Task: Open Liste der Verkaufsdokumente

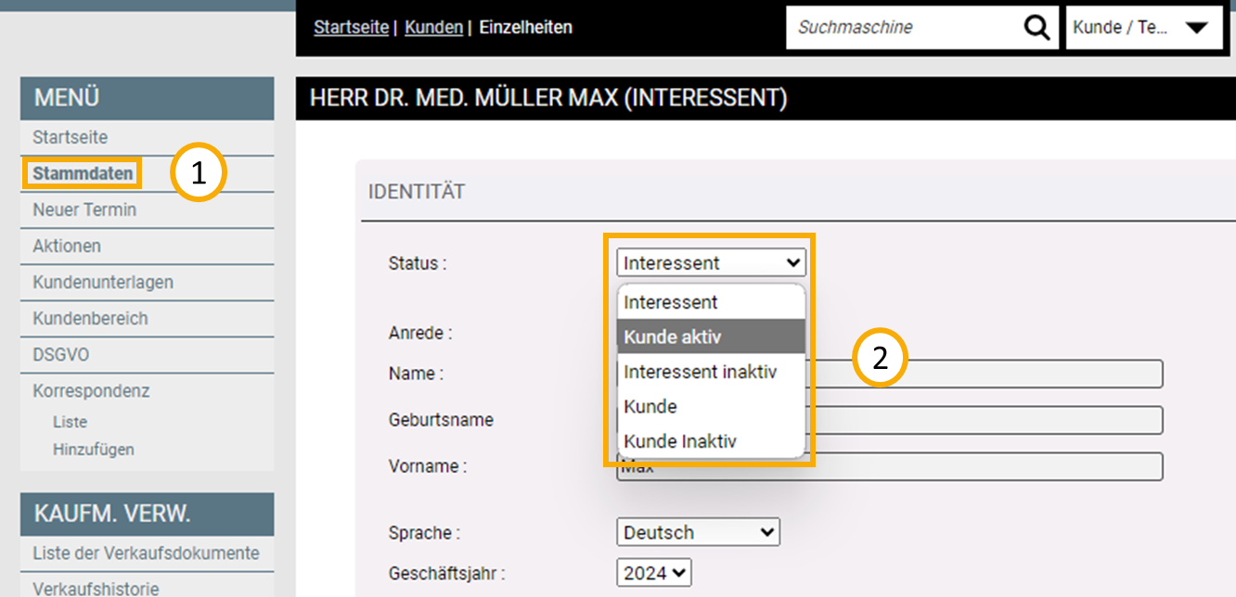Action: pyautogui.click(x=146, y=553)
